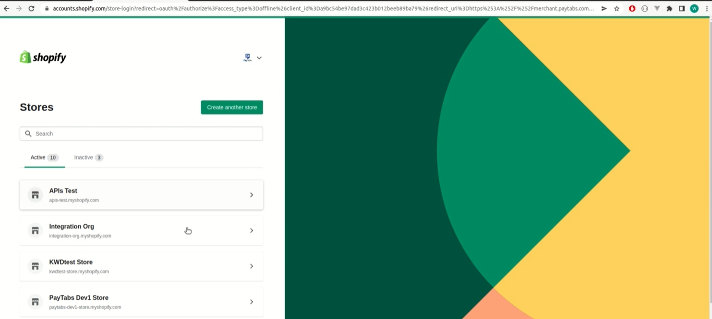Click the chevron on KWDtest Store row
This screenshot has width=712, height=319.
252,266
